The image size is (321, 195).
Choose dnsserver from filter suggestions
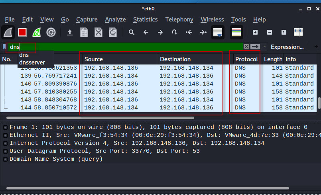point(32,62)
